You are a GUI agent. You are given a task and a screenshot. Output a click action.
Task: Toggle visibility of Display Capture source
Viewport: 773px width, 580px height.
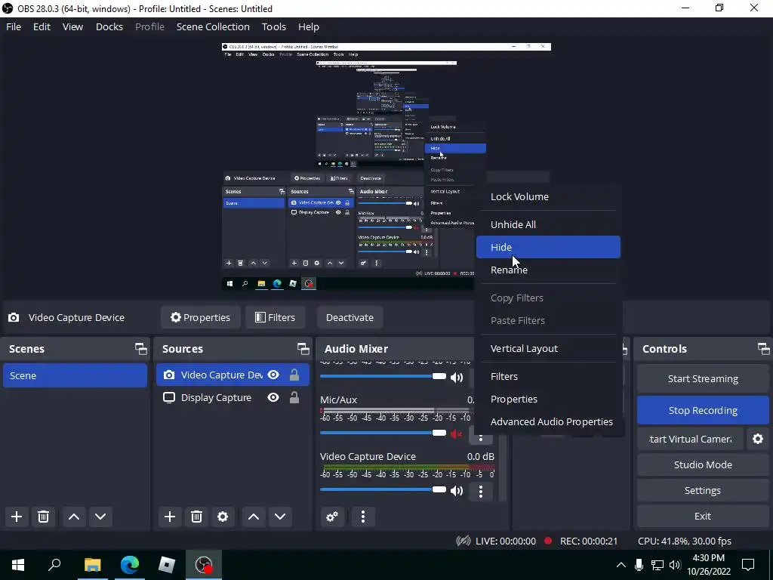tap(273, 397)
